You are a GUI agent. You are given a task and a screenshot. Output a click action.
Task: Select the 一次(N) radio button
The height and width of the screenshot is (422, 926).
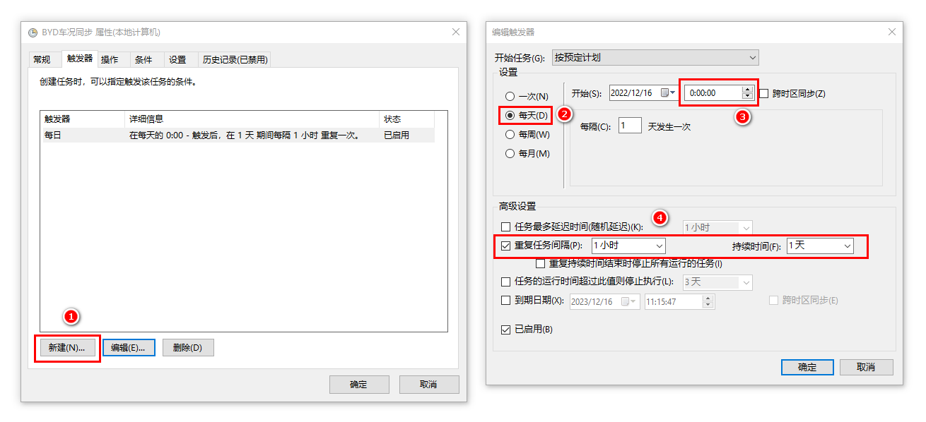(510, 96)
